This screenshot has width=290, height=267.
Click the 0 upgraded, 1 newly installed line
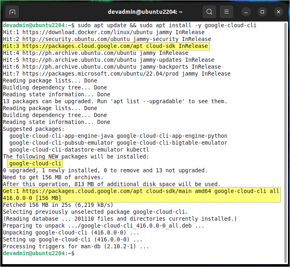coord(105,170)
